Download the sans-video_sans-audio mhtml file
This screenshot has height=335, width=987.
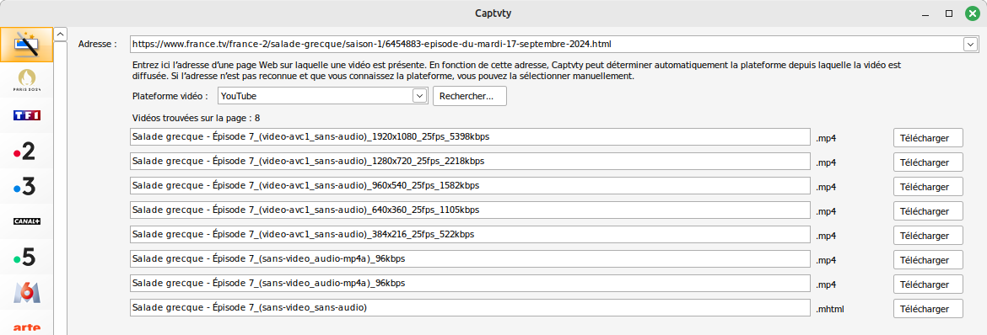click(x=928, y=309)
